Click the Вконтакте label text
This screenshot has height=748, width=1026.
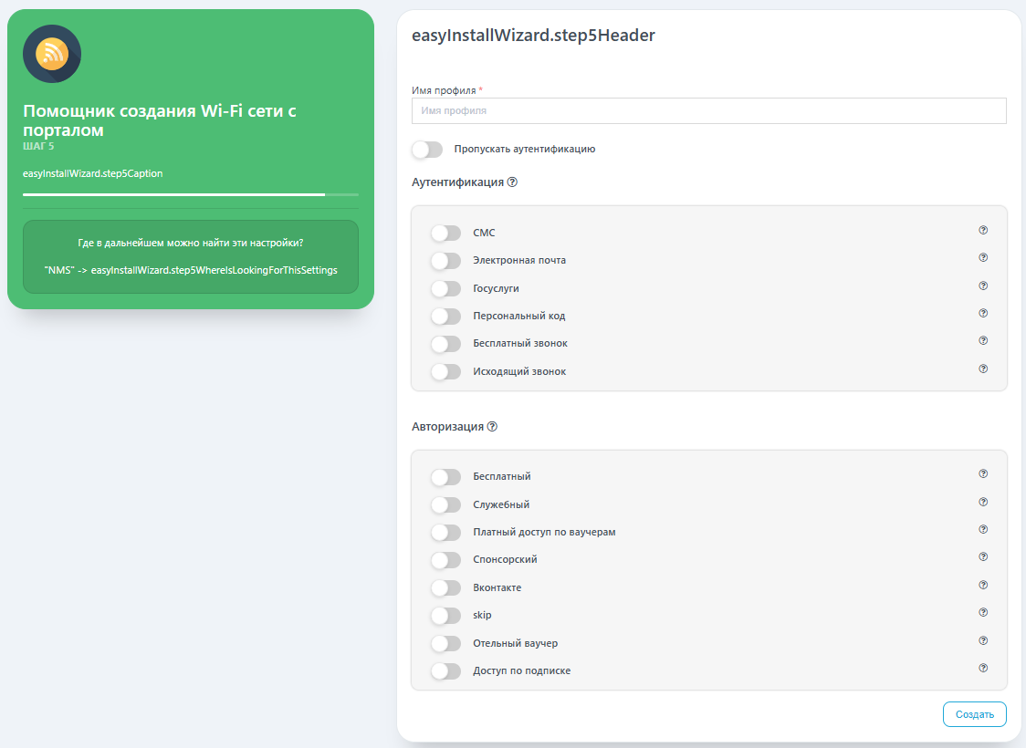(x=497, y=587)
